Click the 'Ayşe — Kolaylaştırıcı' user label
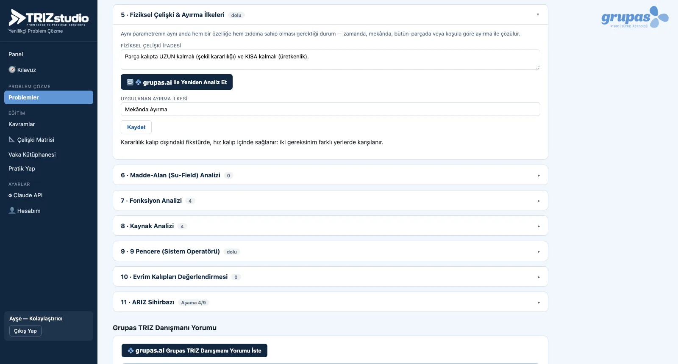This screenshot has width=678, height=364. (x=36, y=319)
